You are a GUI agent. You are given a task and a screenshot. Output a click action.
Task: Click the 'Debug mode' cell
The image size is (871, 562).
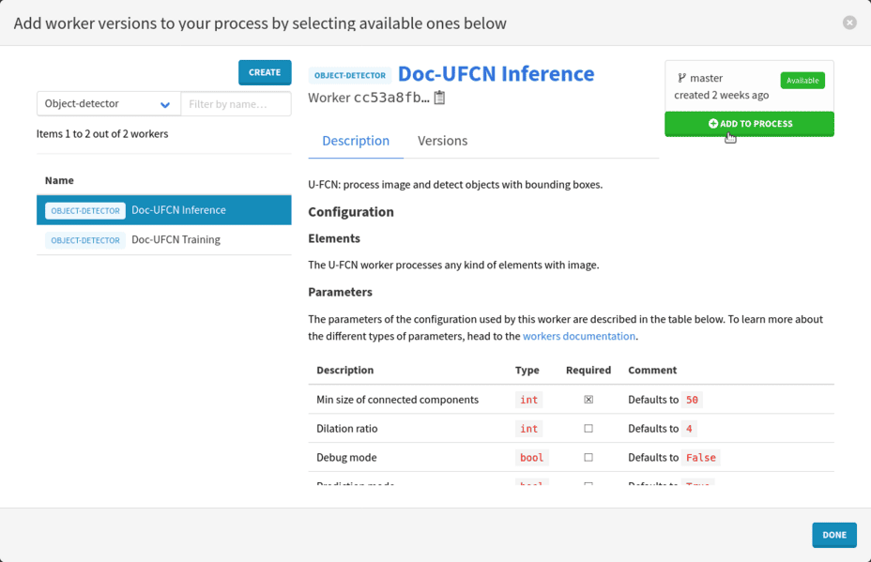(x=346, y=457)
